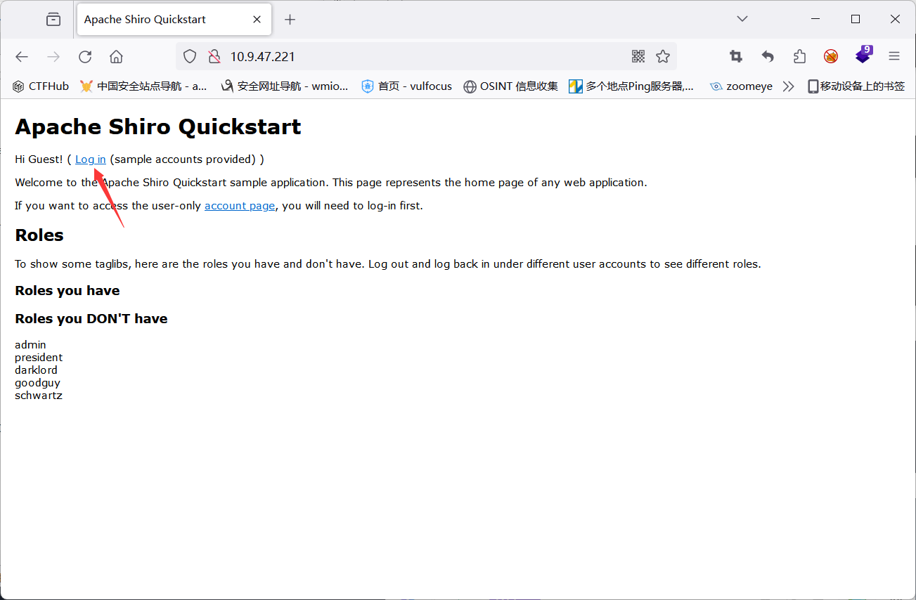The height and width of the screenshot is (600, 916).
Task: Open the 首页 - vulfocus bookmark
Action: [406, 86]
